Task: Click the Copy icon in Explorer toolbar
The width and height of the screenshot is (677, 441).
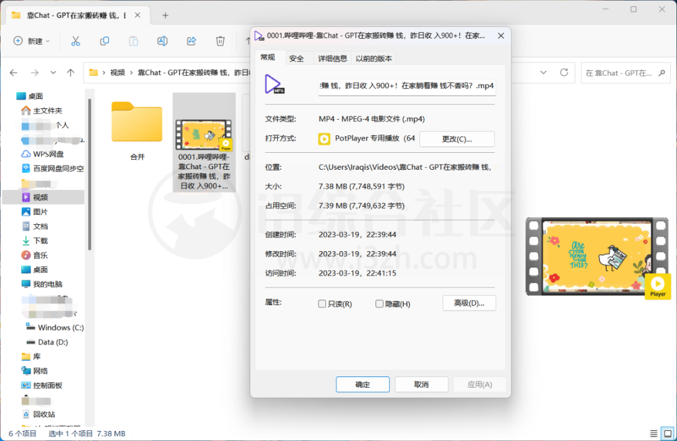Action: click(105, 41)
